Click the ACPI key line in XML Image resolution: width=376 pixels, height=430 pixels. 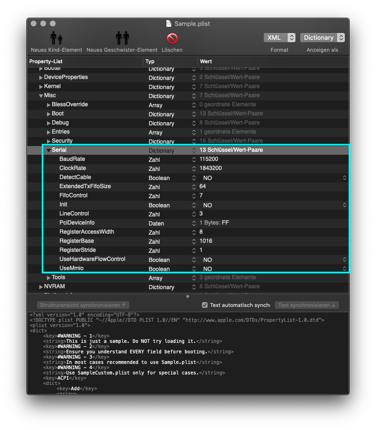[65, 378]
